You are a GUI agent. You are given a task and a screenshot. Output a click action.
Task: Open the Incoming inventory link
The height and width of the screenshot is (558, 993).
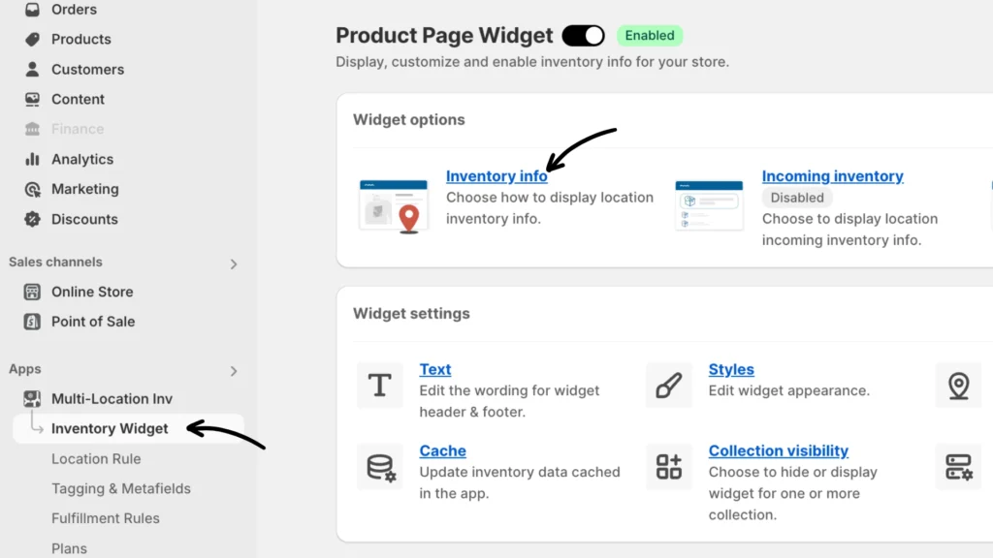(x=832, y=176)
